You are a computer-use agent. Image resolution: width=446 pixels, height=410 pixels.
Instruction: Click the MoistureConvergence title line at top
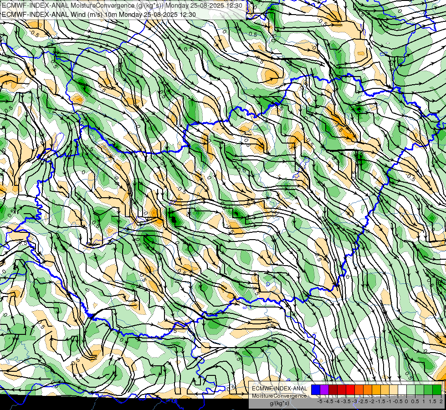click(122, 5)
